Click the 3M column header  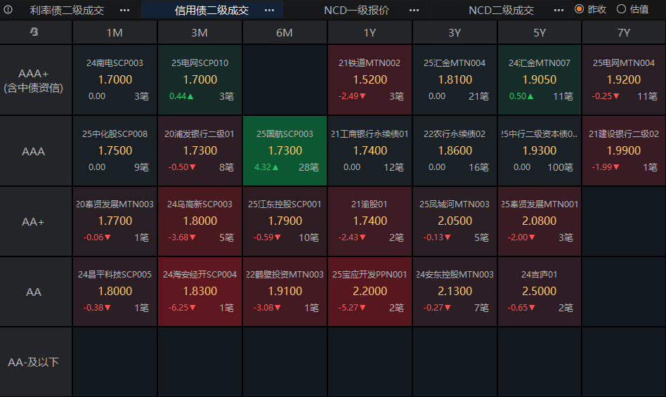coord(200,32)
